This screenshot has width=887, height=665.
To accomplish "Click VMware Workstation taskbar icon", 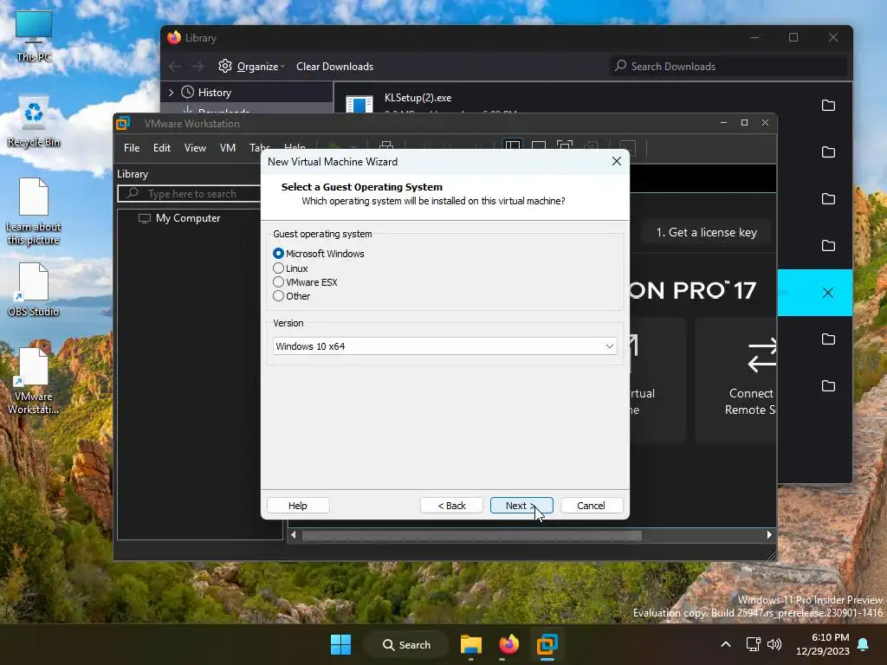I will pyautogui.click(x=547, y=644).
